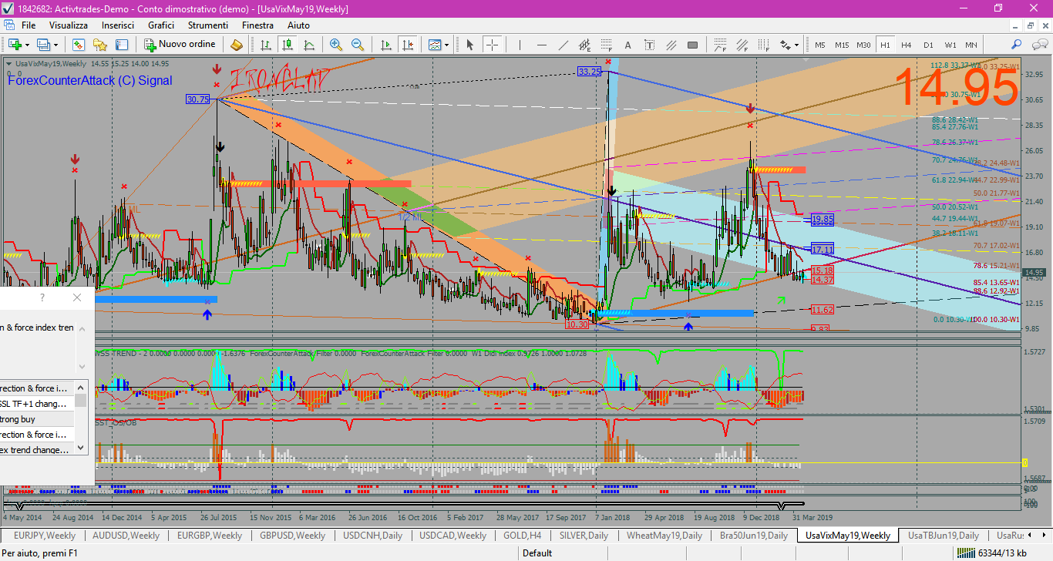This screenshot has width=1053, height=561.
Task: Select the 'ex trend change...' alert row
Action: click(37, 450)
